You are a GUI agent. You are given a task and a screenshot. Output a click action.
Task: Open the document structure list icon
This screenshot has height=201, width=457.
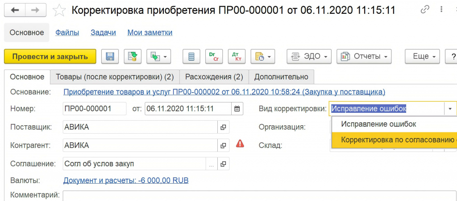[191, 57]
